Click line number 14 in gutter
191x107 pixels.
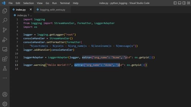(x=16, y=69)
